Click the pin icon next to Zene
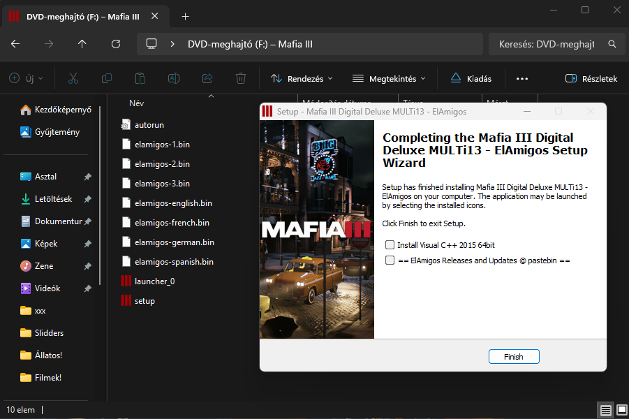Screen dimensions: 629x419 [87, 266]
